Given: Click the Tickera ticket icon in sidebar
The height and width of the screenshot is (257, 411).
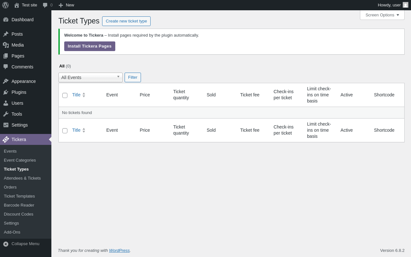Looking at the screenshot, I should (6, 139).
